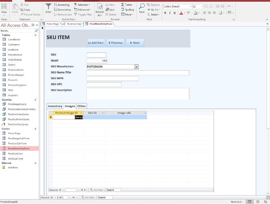This screenshot has width=270, height=204.
Task: Collapse the Forms group
Action: (x=35, y=129)
